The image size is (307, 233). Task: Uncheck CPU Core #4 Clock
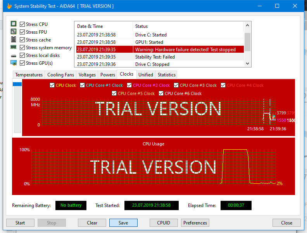point(223,85)
